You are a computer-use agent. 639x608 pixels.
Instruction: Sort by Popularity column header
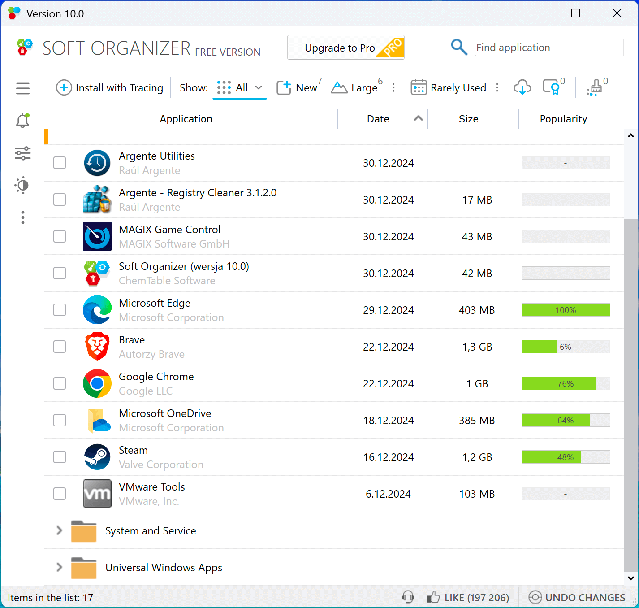[x=564, y=119]
